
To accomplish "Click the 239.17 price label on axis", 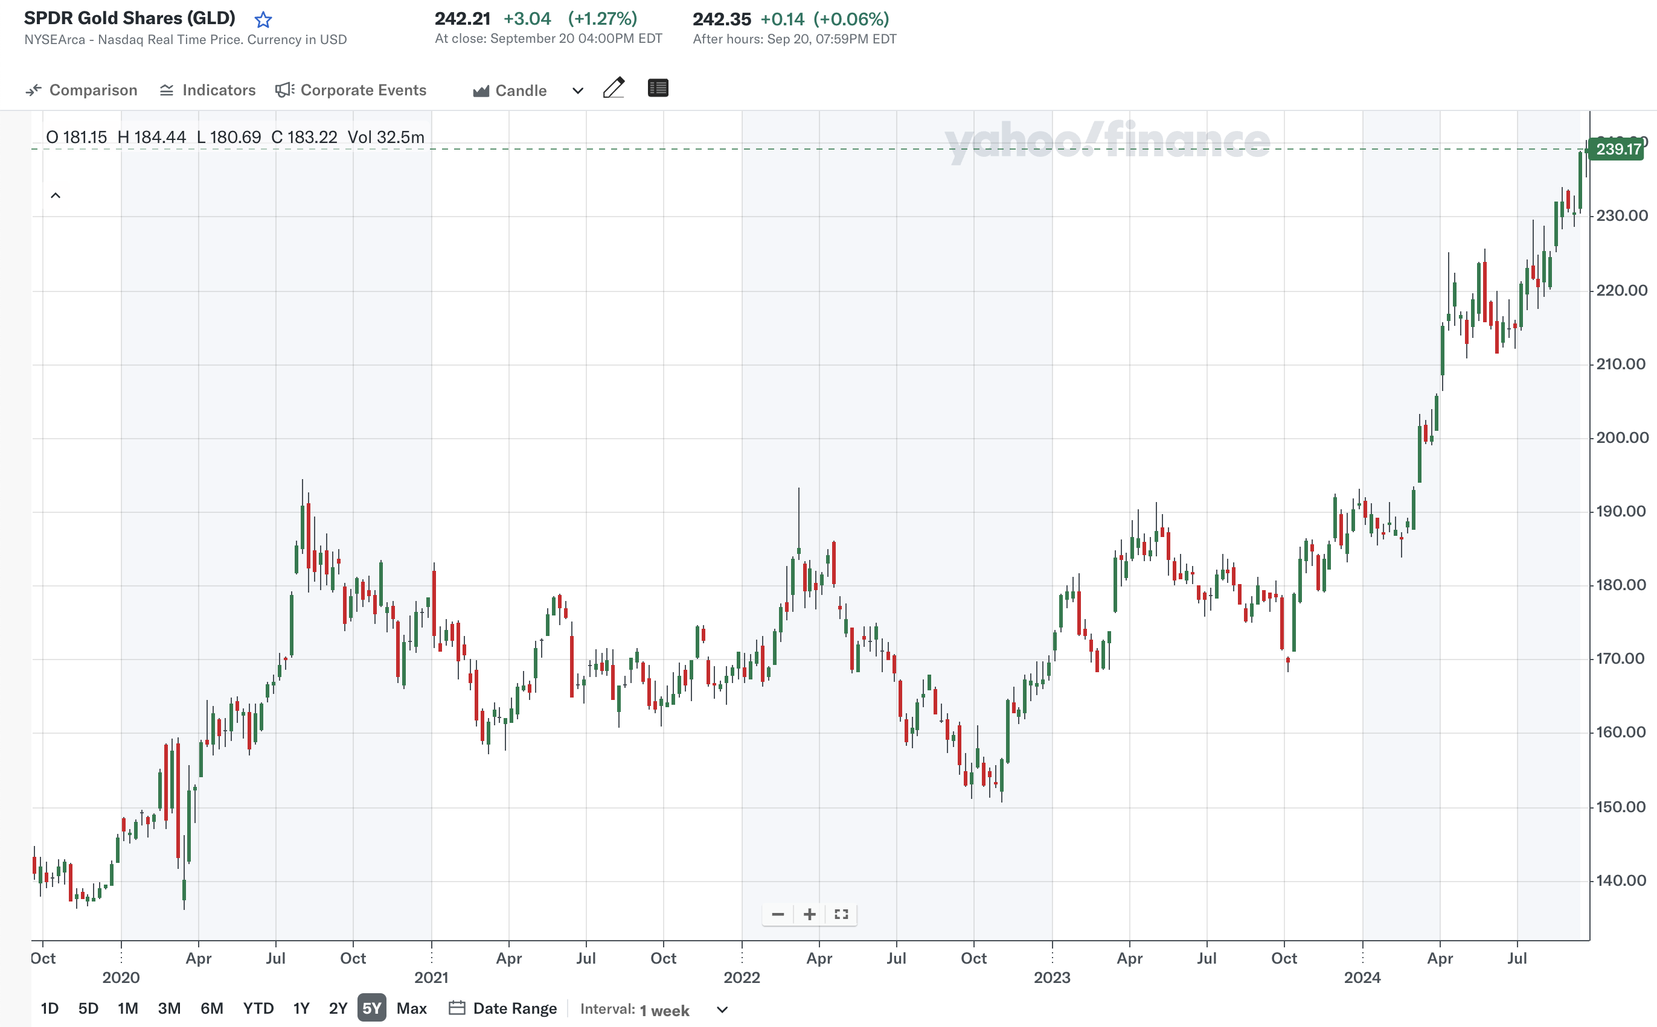I will 1618,150.
